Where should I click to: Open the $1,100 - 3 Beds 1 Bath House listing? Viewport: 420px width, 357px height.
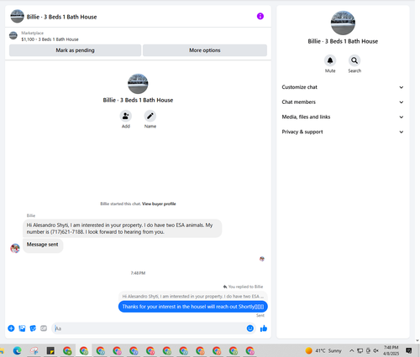[50, 39]
